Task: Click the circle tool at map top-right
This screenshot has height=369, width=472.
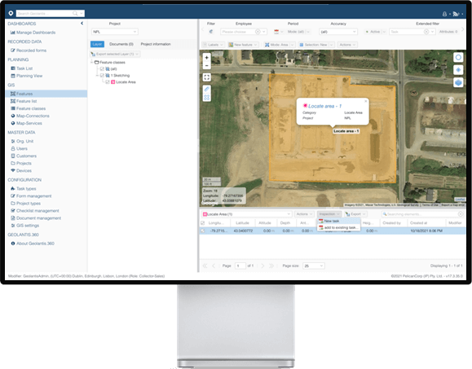Action: 458,57
